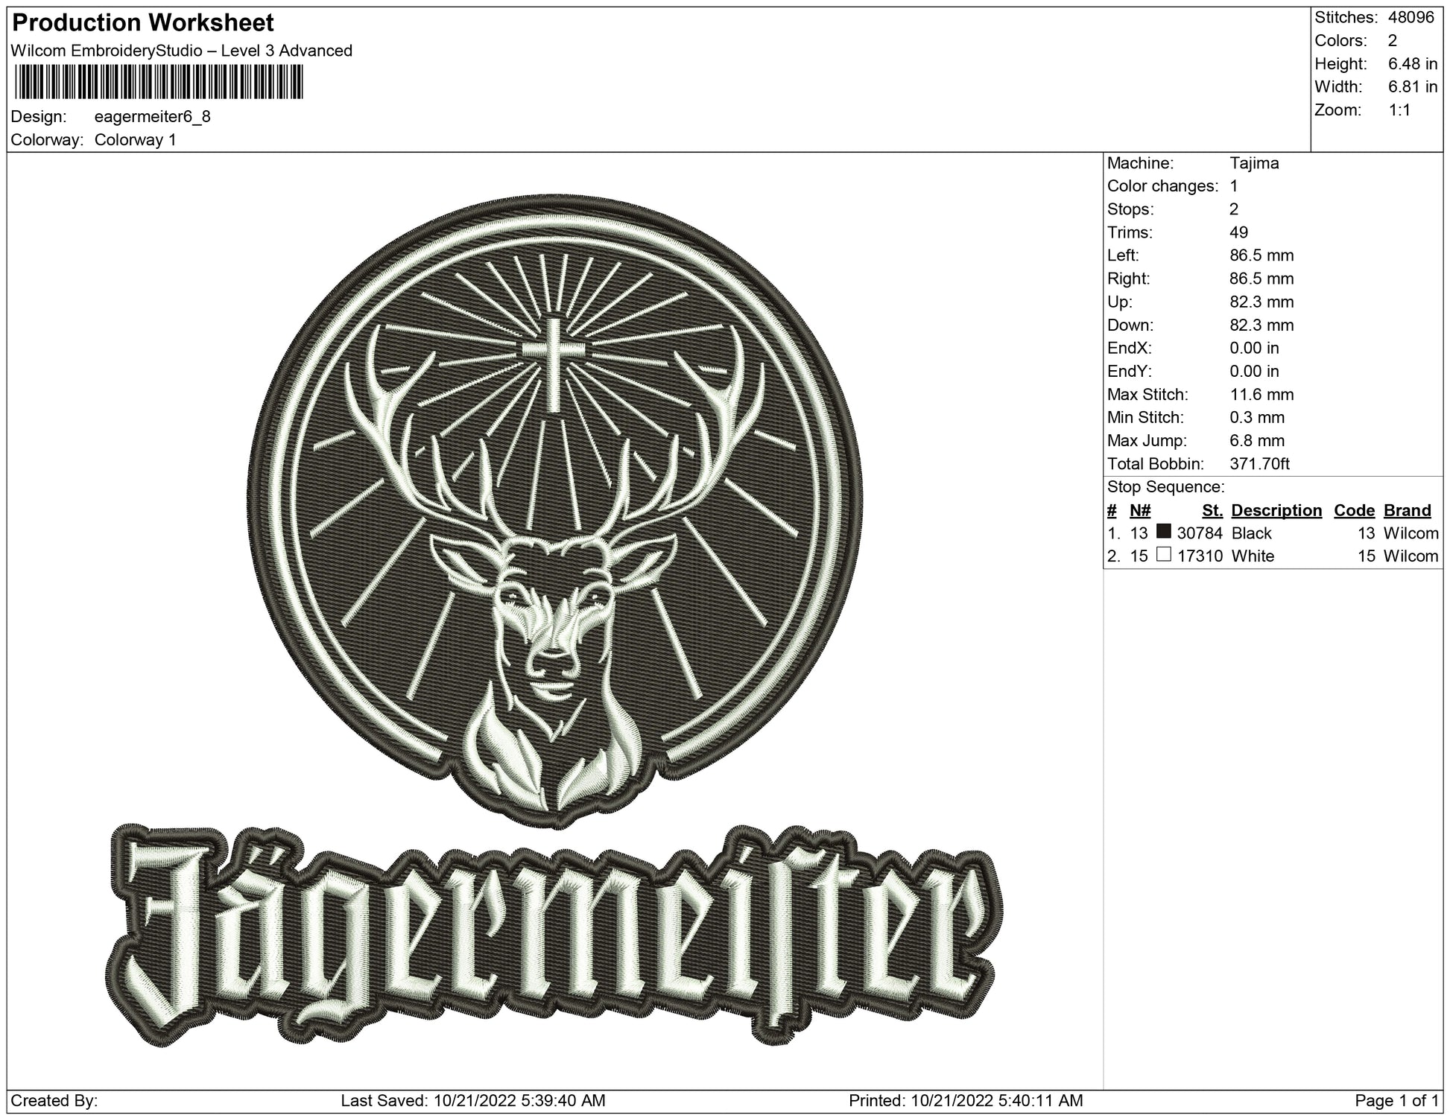Click the black color swatch in stop sequence
This screenshot has height=1115, width=1450.
pos(1163,532)
